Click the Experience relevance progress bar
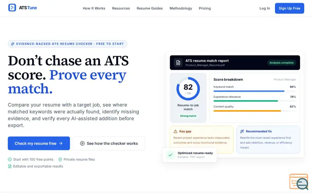This screenshot has width=312, height=195. [x=255, y=101]
